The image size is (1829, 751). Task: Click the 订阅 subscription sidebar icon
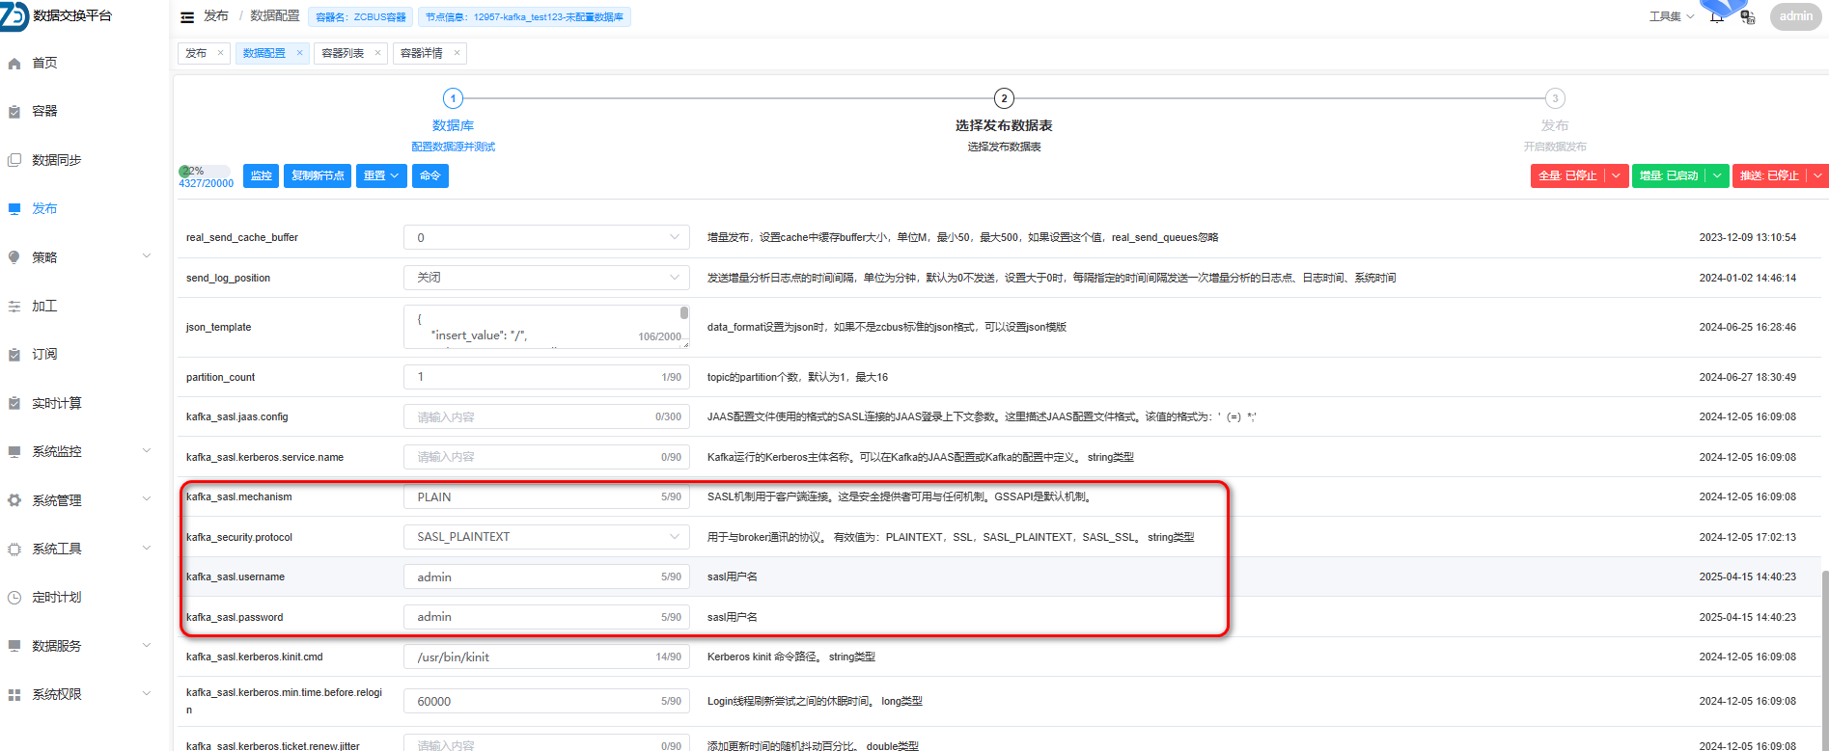[14, 355]
